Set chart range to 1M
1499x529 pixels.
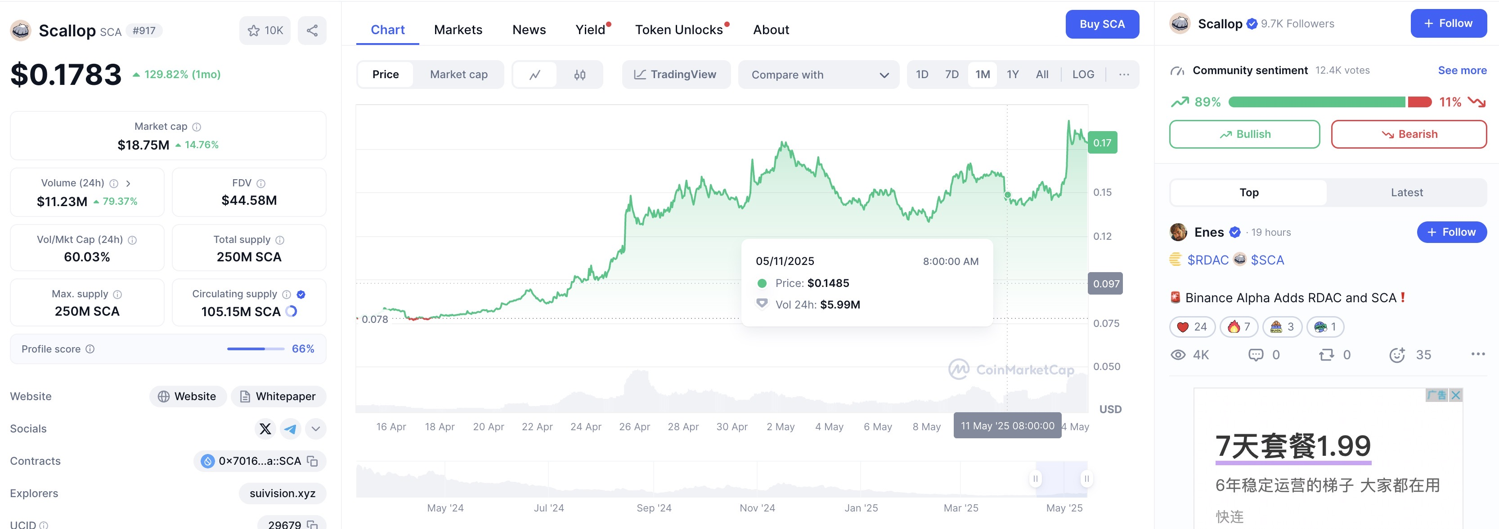[982, 75]
